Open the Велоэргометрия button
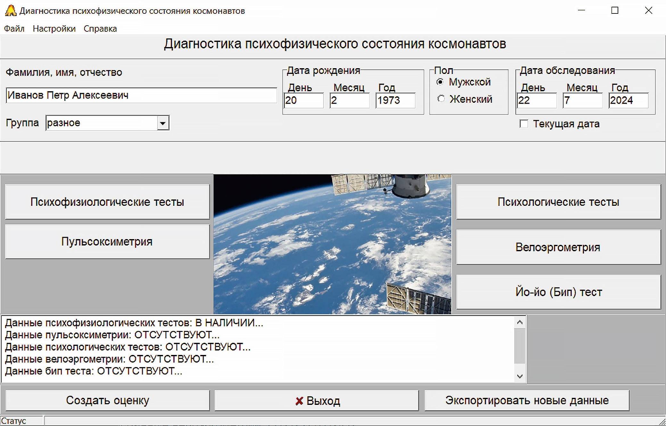This screenshot has width=666, height=426. [558, 247]
